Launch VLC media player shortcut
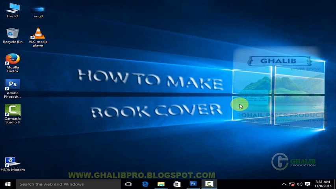 click(x=38, y=37)
